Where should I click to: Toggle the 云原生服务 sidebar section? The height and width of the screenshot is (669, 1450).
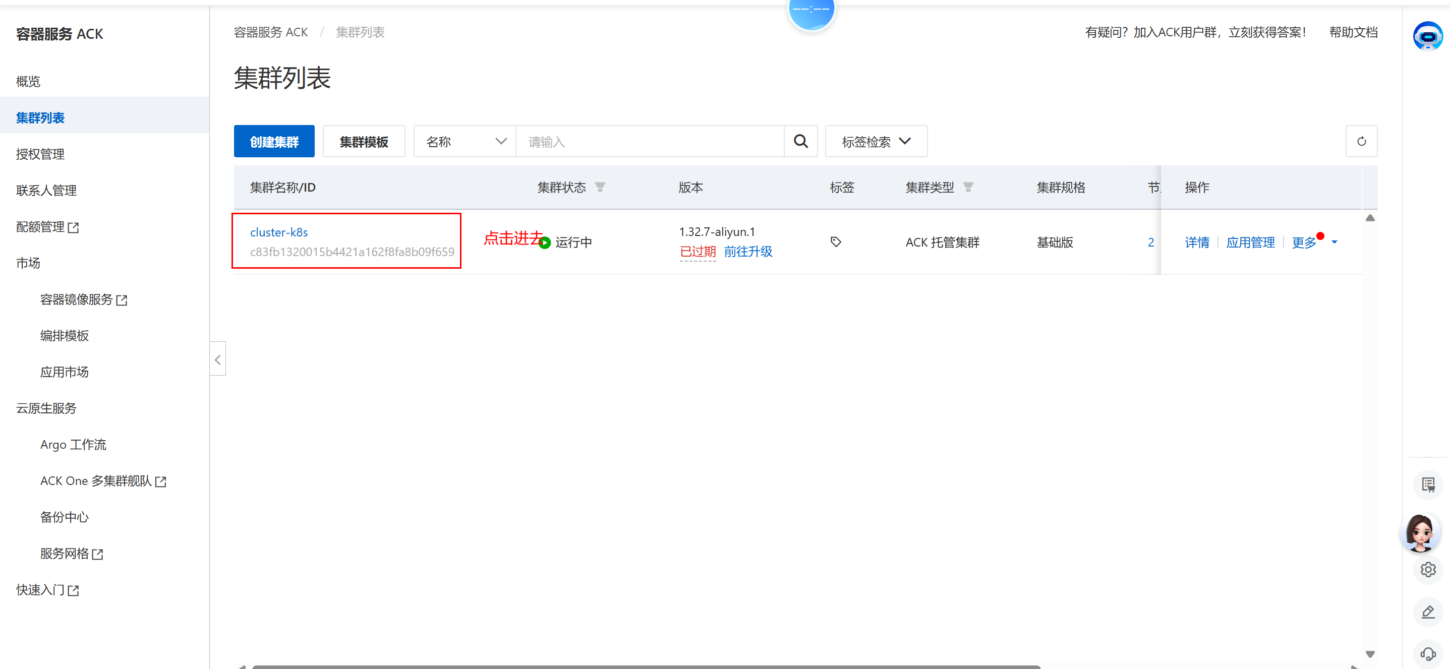click(46, 408)
